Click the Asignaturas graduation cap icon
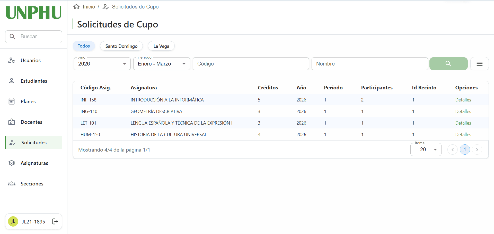The image size is (494, 234). (x=12, y=163)
